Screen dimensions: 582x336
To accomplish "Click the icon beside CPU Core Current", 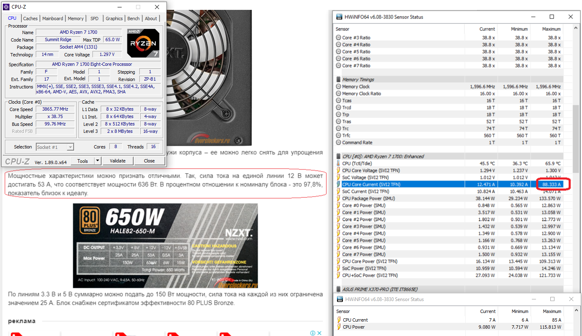I will 338,185.
